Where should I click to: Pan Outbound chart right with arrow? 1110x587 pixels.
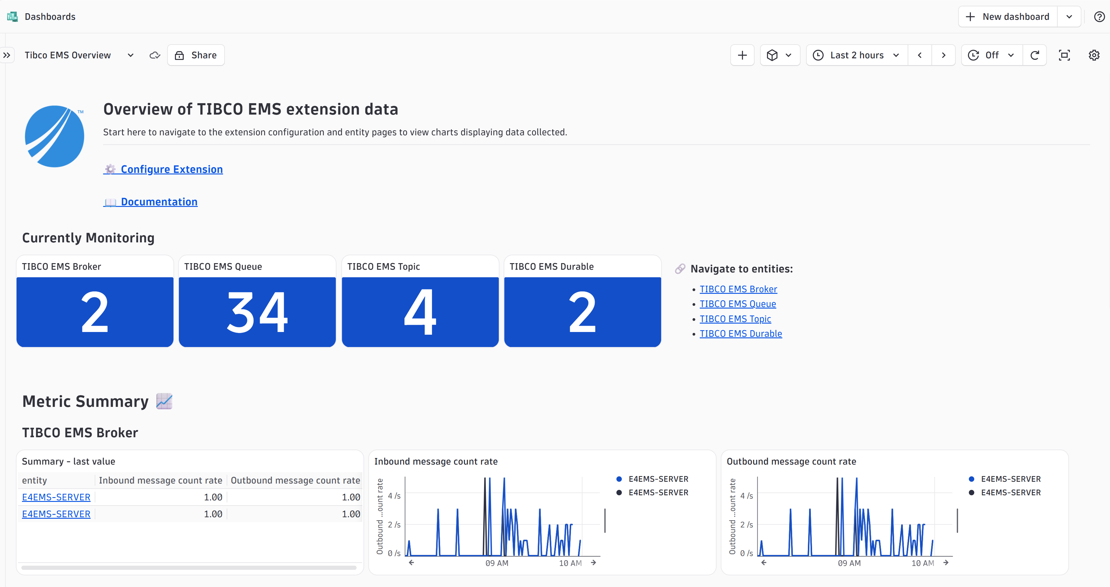(946, 562)
